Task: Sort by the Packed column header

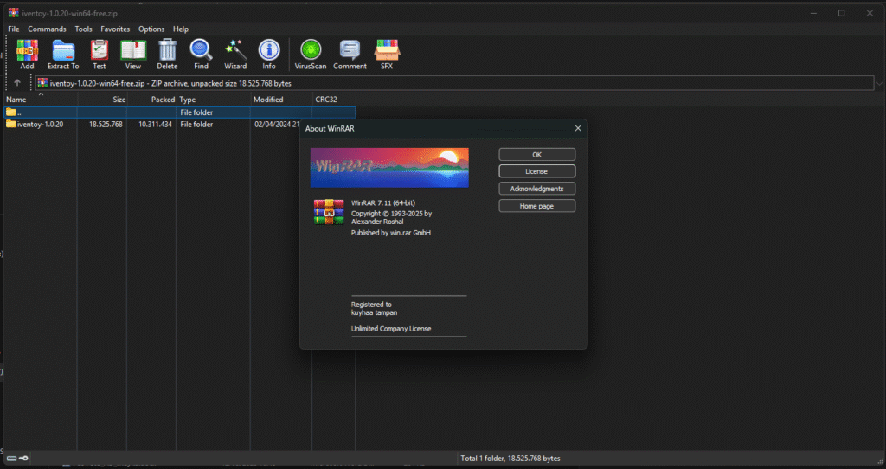Action: point(151,100)
